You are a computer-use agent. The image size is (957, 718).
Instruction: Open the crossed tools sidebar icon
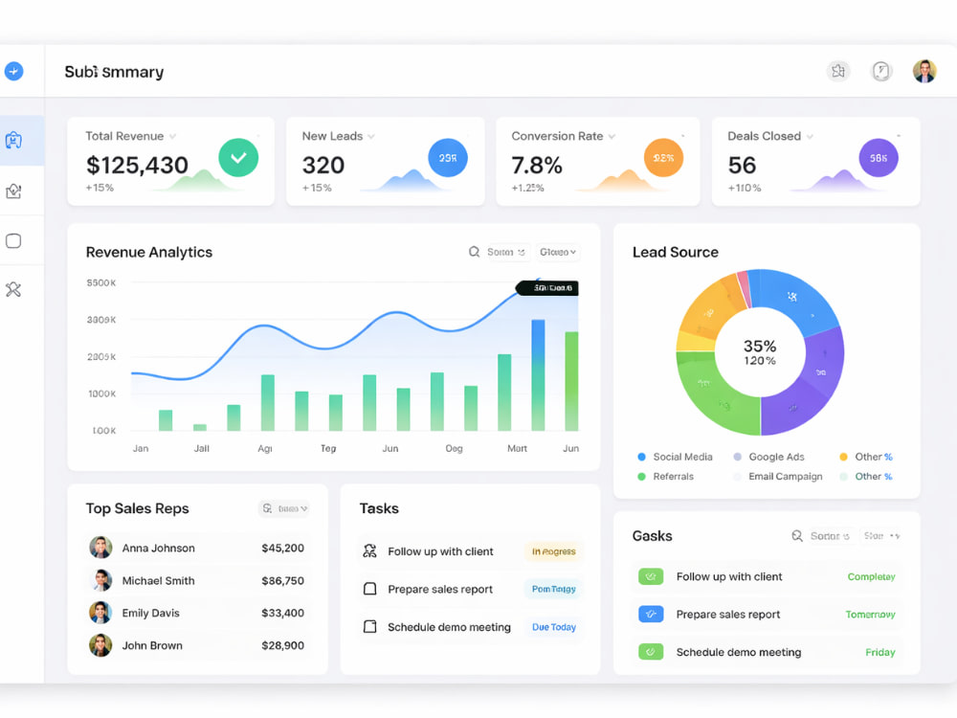click(13, 289)
